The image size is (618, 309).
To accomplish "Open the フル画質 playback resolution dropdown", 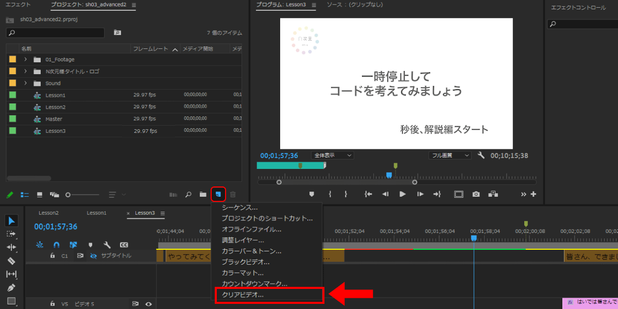I will (450, 155).
